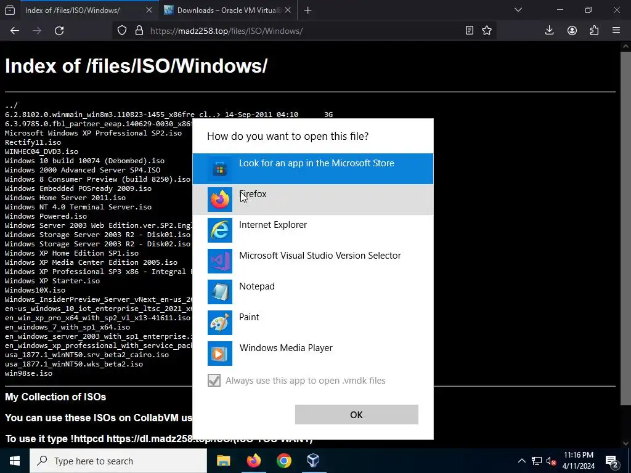The height and width of the screenshot is (473, 631).
Task: Close the Index of /files/ISO/Windows/ tab
Action: click(x=149, y=10)
